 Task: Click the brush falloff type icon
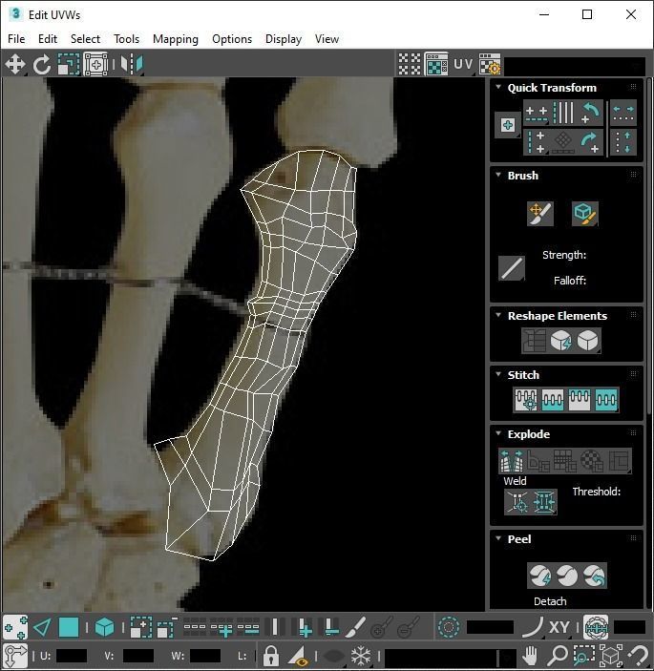[512, 268]
